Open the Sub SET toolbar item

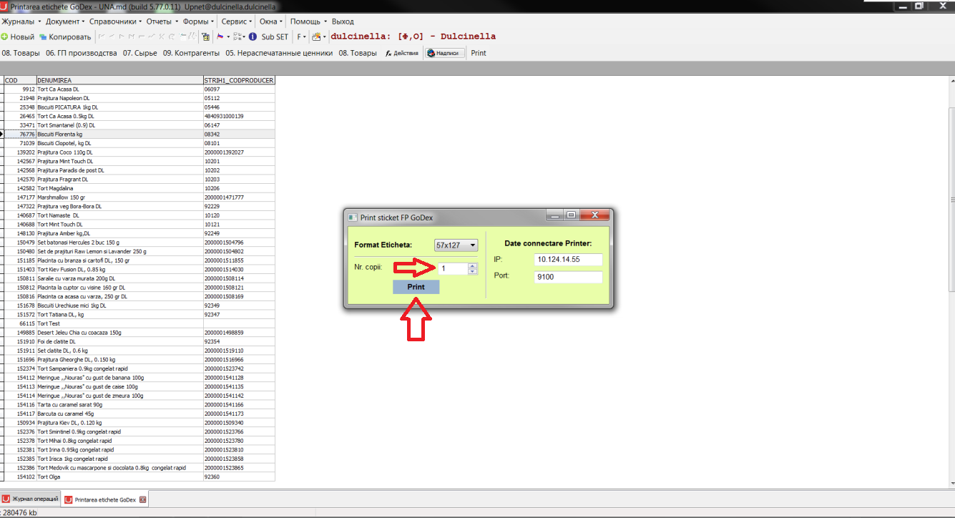275,37
